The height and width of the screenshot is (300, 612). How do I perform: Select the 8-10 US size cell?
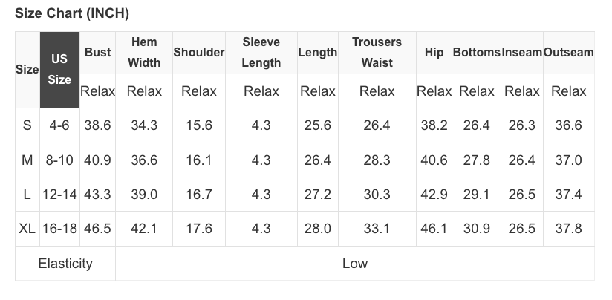pos(59,160)
